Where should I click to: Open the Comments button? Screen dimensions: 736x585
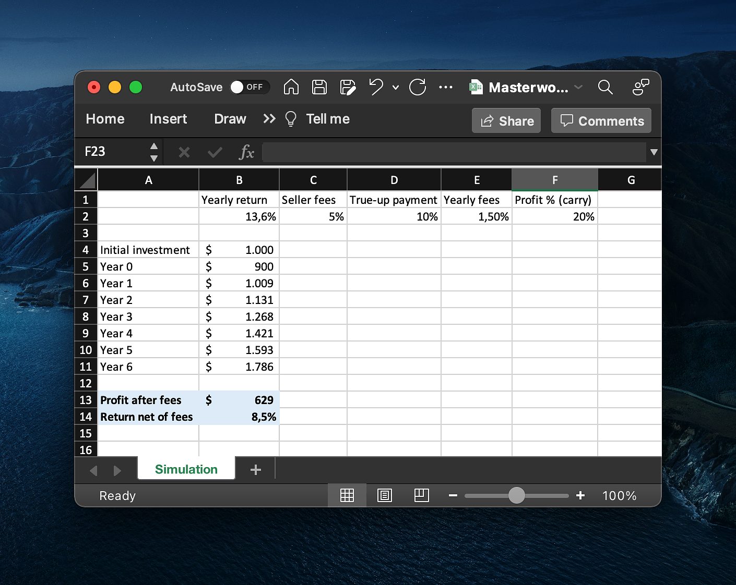[x=601, y=121]
